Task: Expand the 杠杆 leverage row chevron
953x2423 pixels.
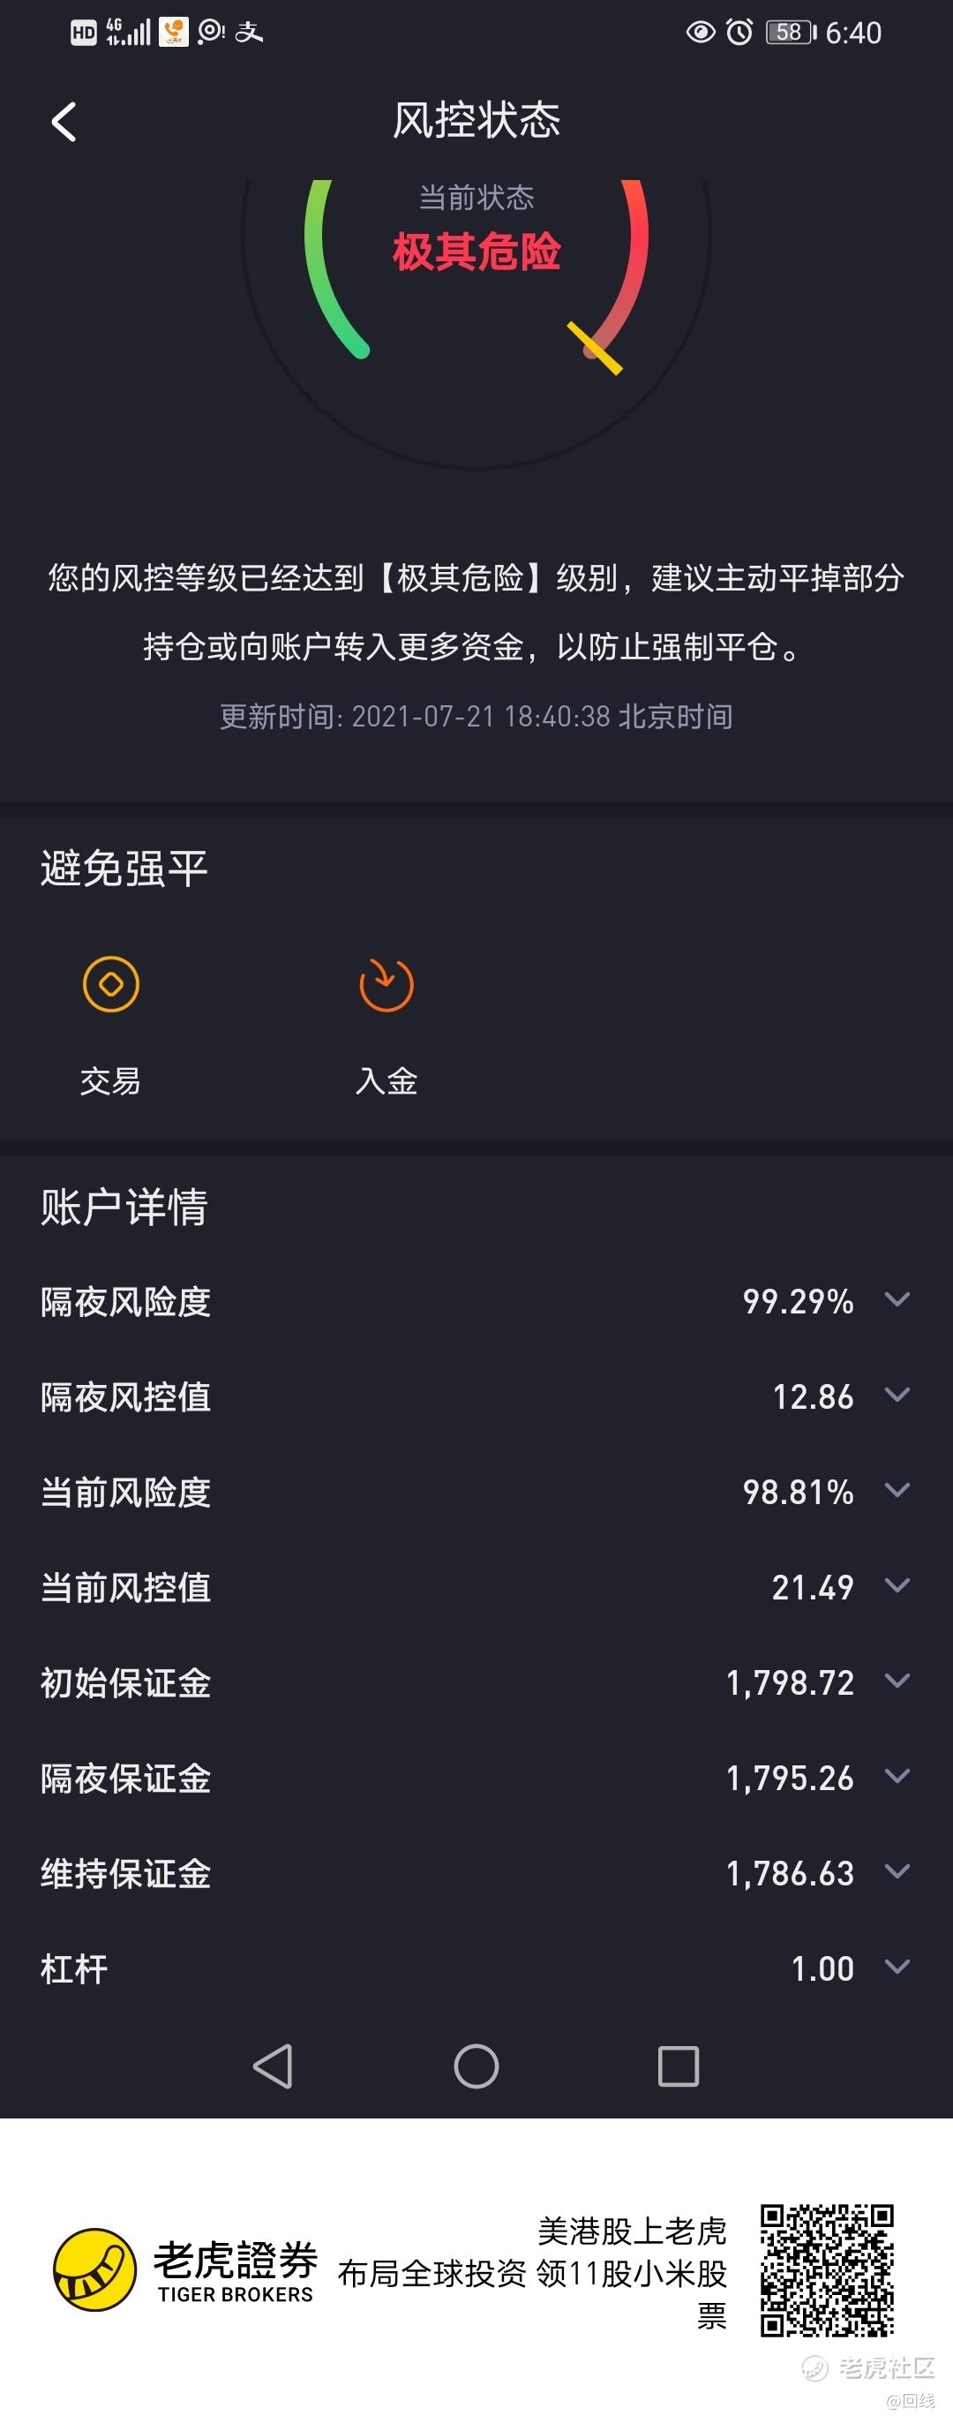Action: click(897, 1967)
